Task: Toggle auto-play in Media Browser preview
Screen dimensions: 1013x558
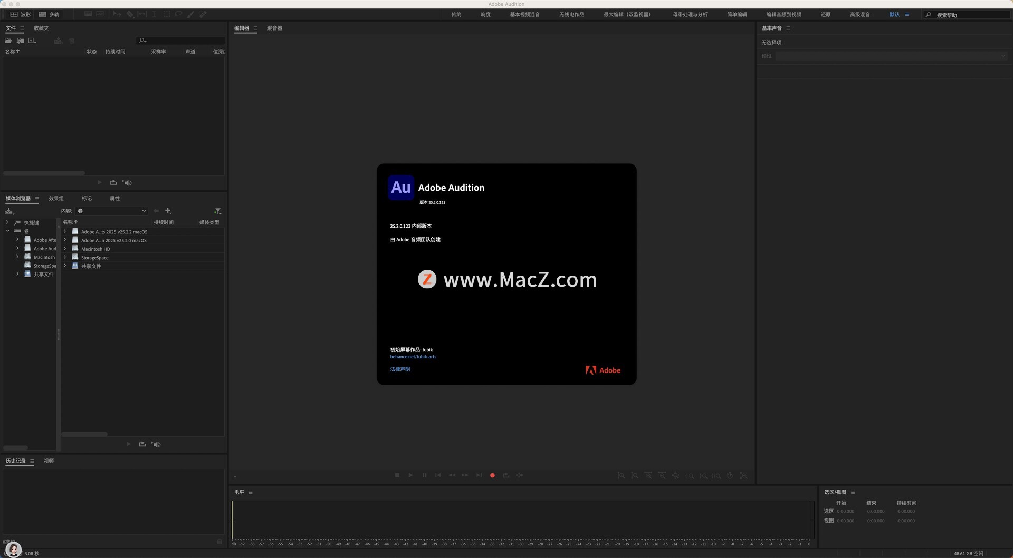Action: pos(156,444)
